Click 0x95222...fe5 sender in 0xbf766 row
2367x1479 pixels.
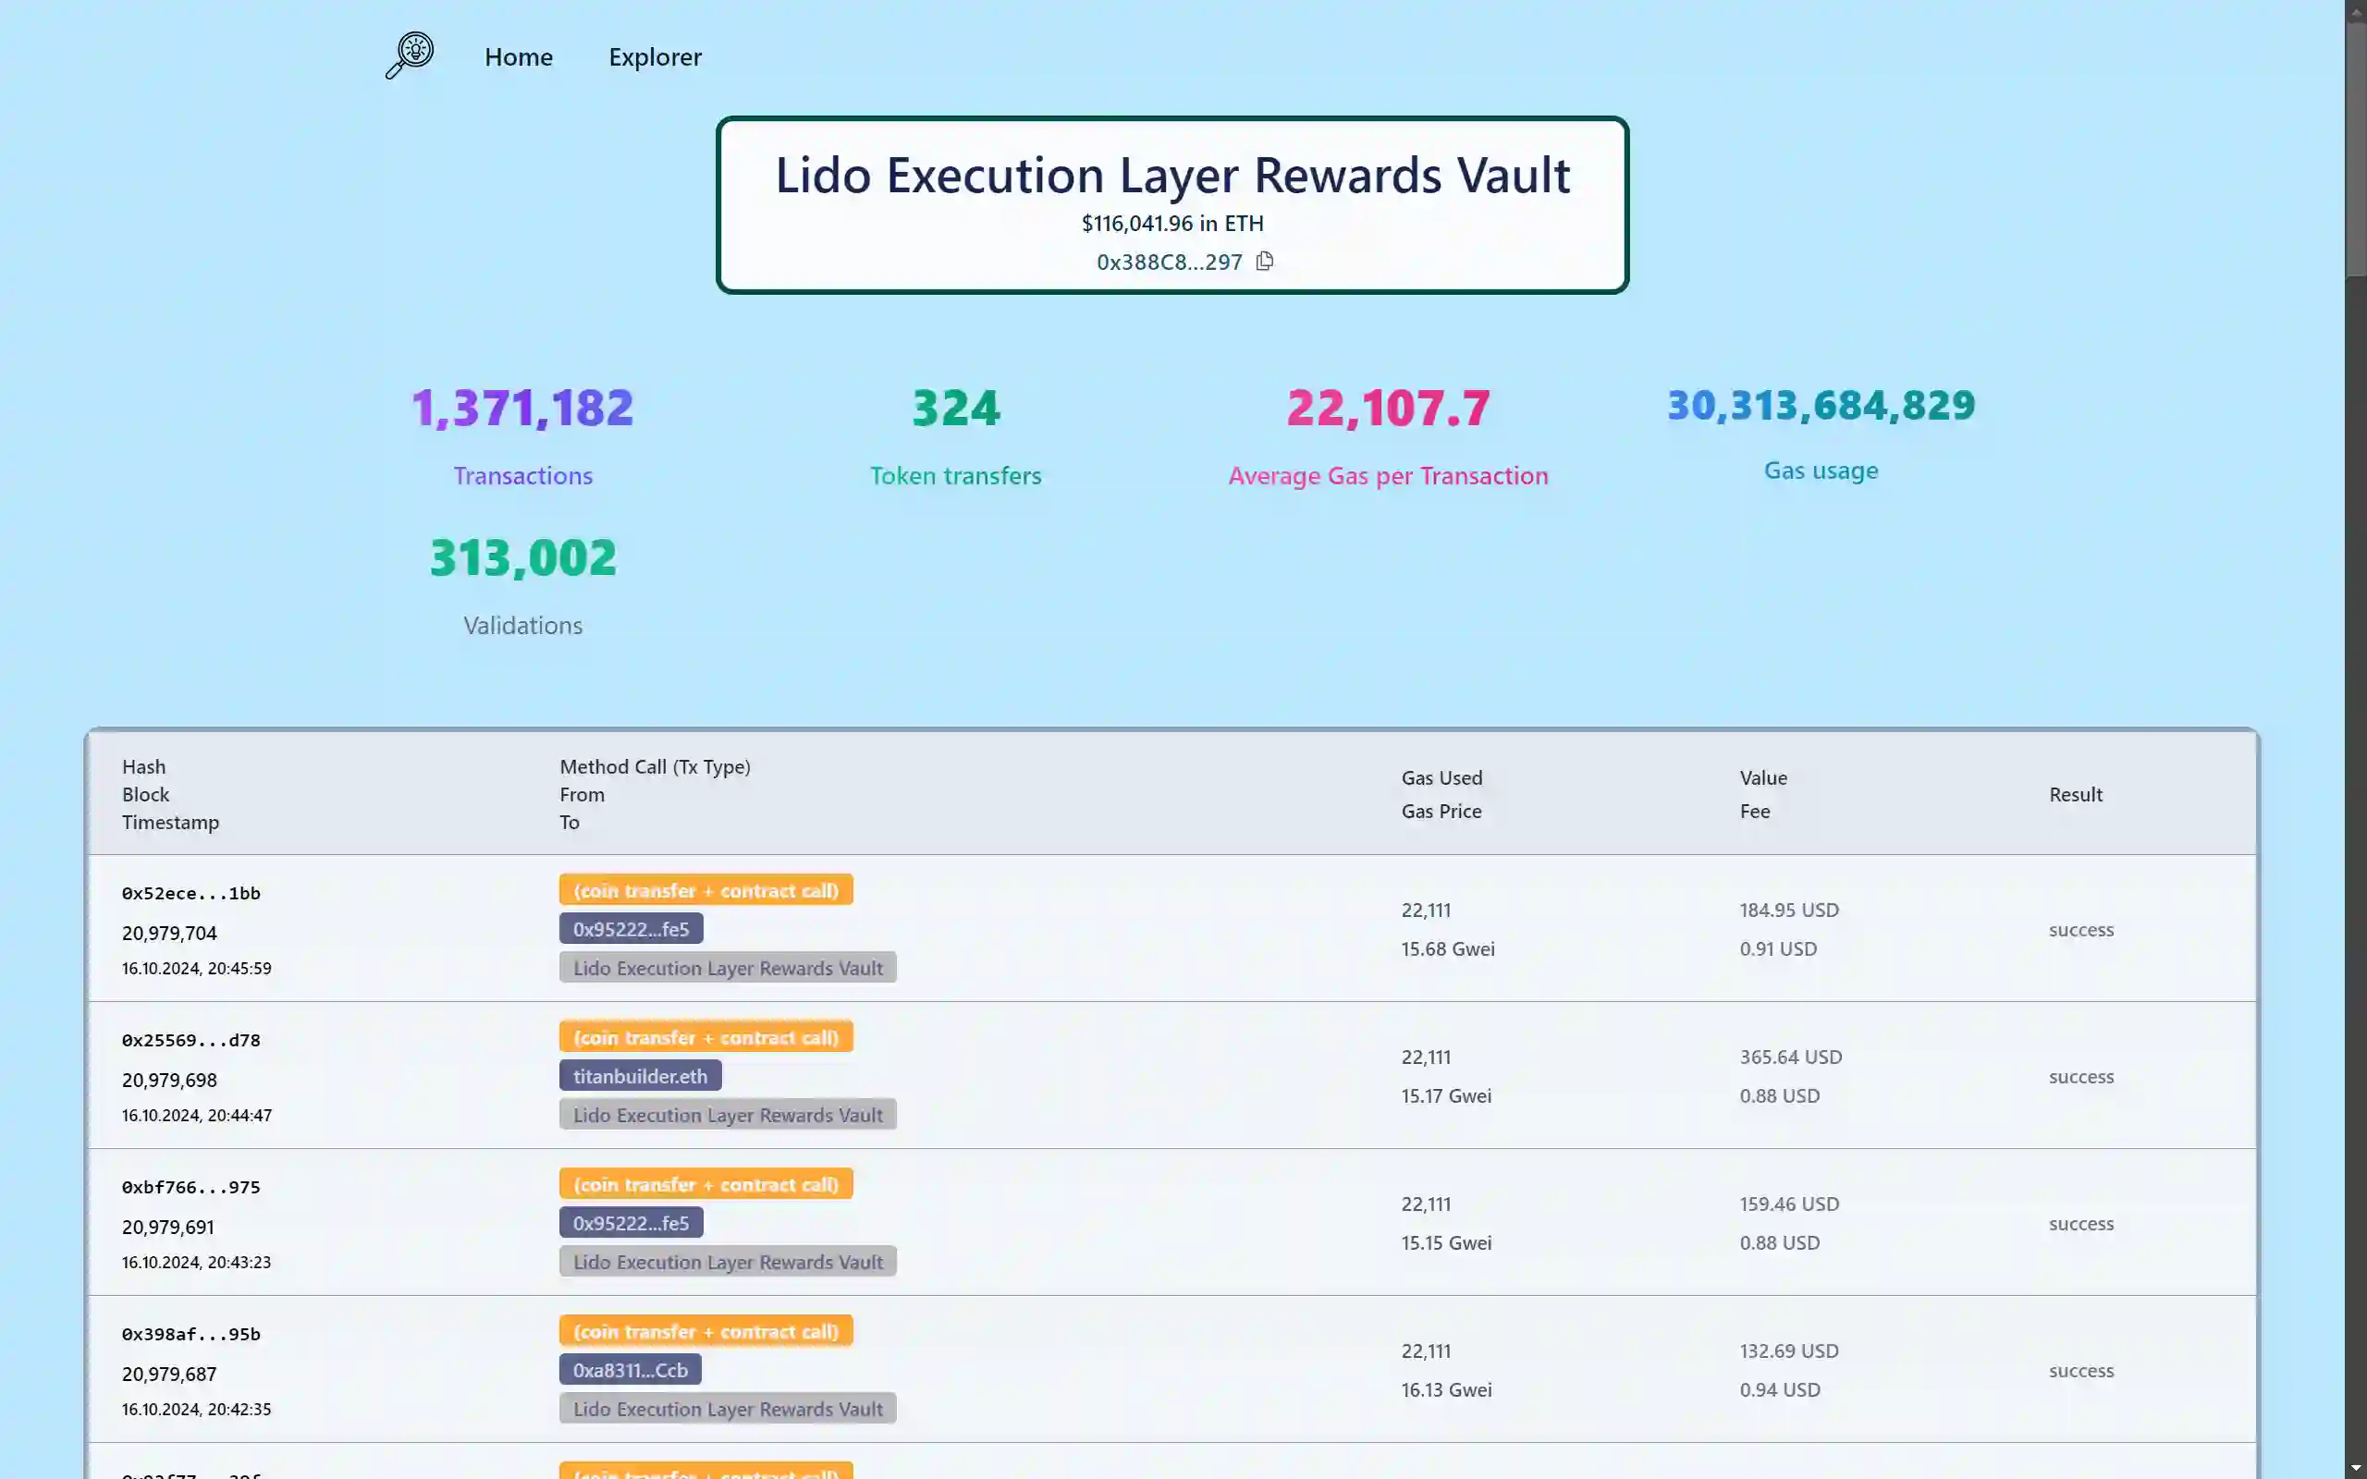tap(631, 1223)
